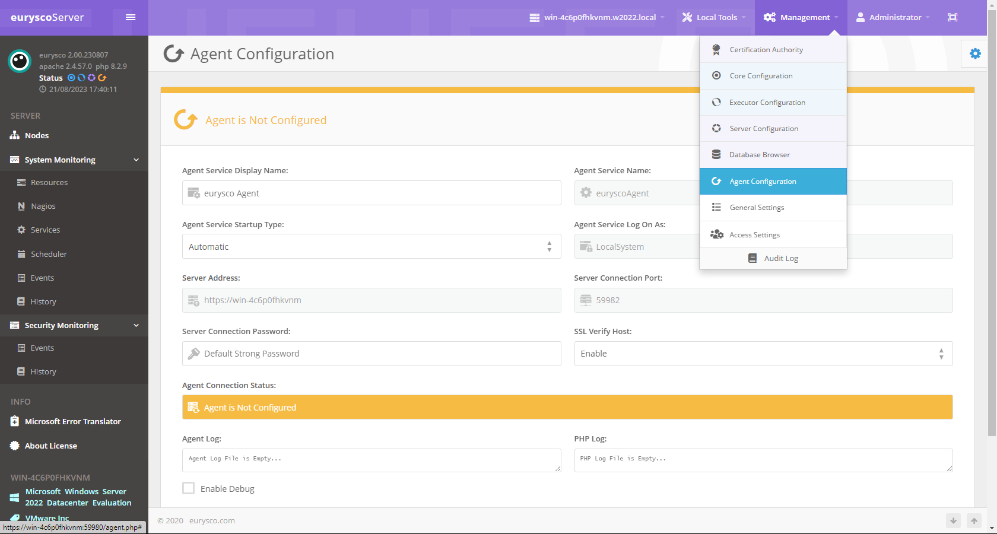
Task: Select Database Browser menu item
Action: [x=773, y=154]
